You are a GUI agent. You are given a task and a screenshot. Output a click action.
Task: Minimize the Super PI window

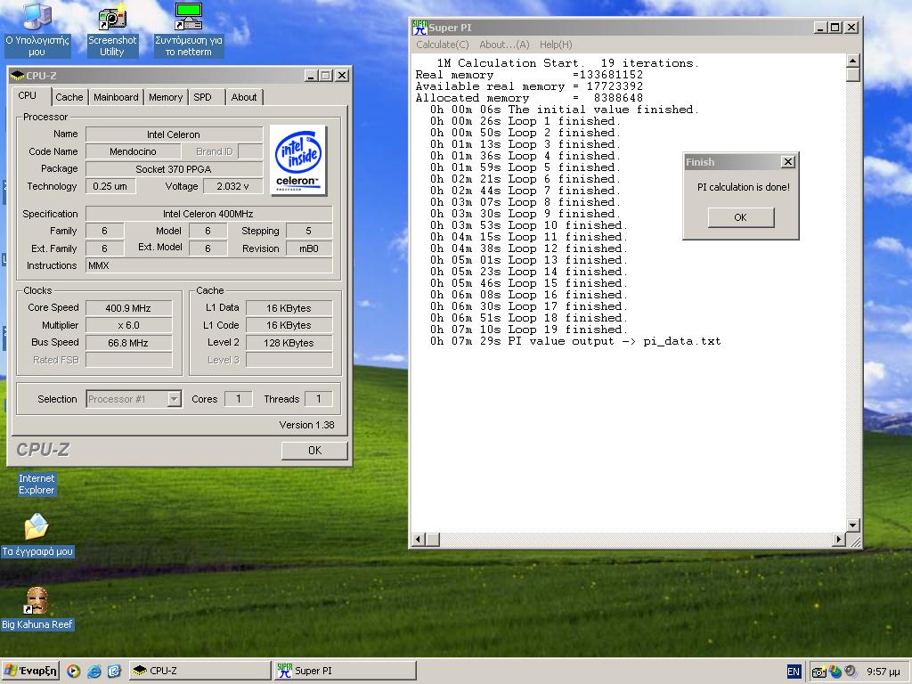click(x=820, y=28)
